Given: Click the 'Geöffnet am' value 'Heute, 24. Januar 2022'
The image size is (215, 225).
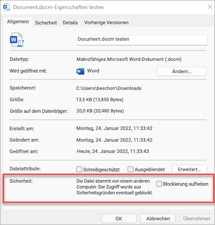Looking at the screenshot, I should click(113, 151).
